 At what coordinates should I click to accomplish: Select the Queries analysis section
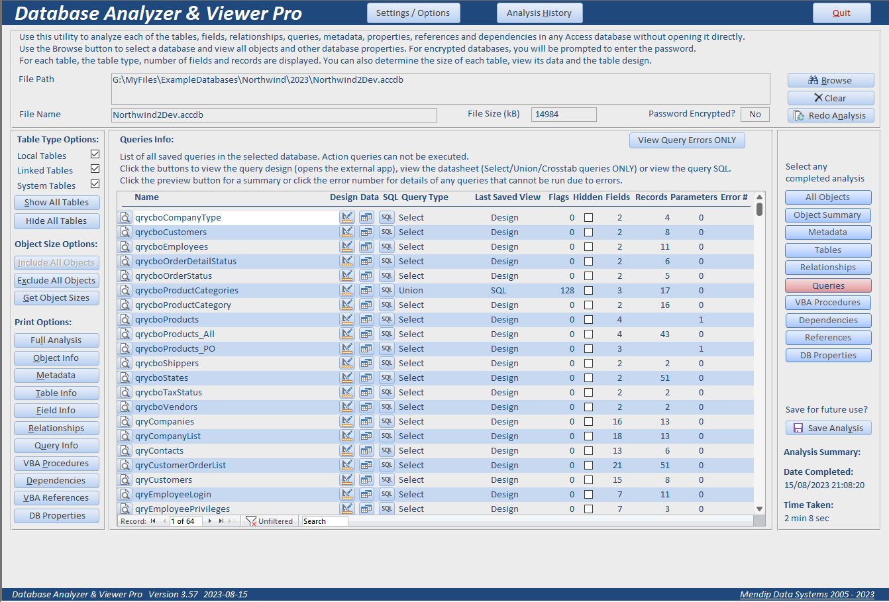828,285
